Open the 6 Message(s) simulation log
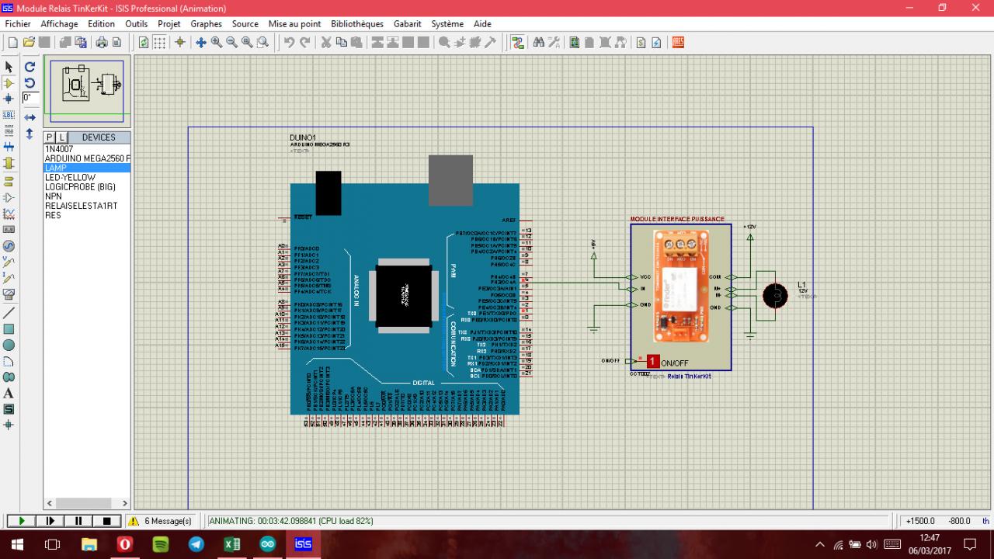The image size is (994, 559). pyautogui.click(x=160, y=521)
